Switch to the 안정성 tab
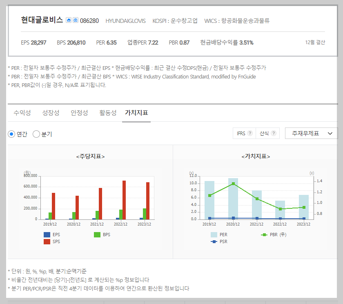Viewport: 343px width, 304px height. [x=79, y=113]
